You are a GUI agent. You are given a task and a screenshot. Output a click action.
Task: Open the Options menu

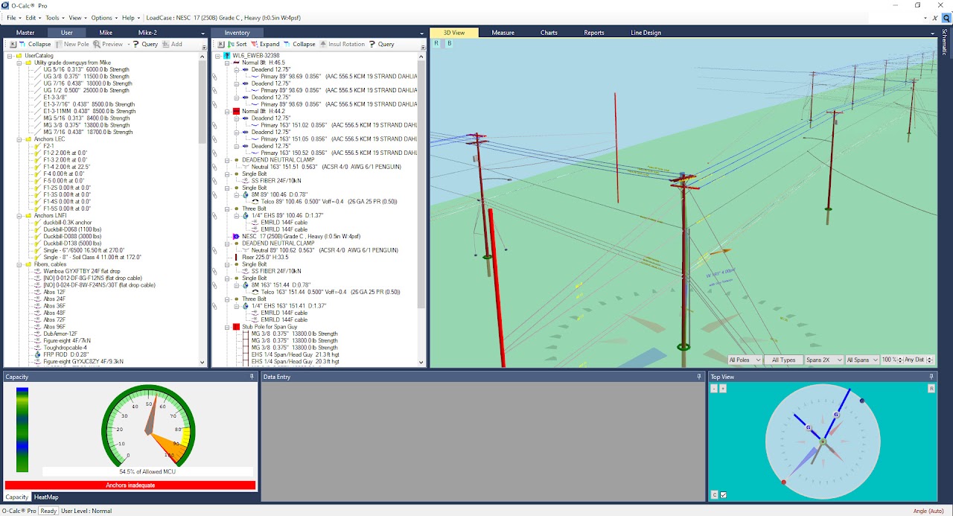(x=103, y=18)
